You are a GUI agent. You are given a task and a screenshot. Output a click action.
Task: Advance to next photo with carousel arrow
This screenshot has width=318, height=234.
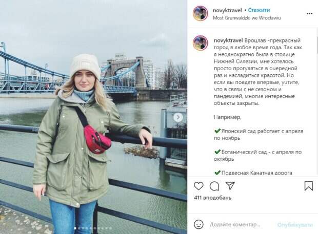178,117
